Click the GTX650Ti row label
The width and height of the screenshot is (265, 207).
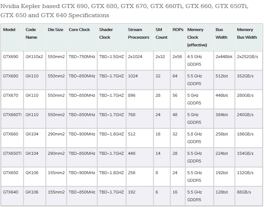(12, 157)
